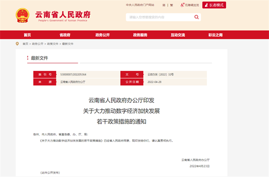Screen dimensions: 269x177
Task: Open the 彩云之南 menu
Action: tap(216, 35)
